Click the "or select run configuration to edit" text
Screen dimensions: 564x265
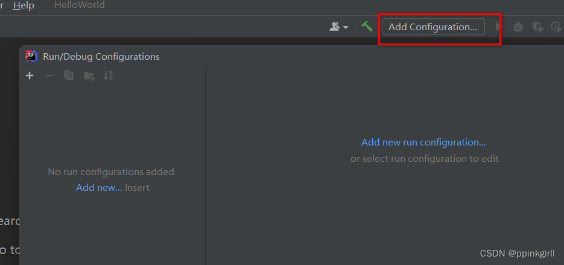[425, 159]
